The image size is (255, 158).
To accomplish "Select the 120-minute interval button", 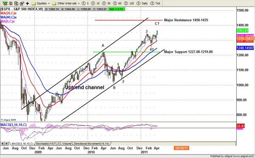I will click(129, 3).
